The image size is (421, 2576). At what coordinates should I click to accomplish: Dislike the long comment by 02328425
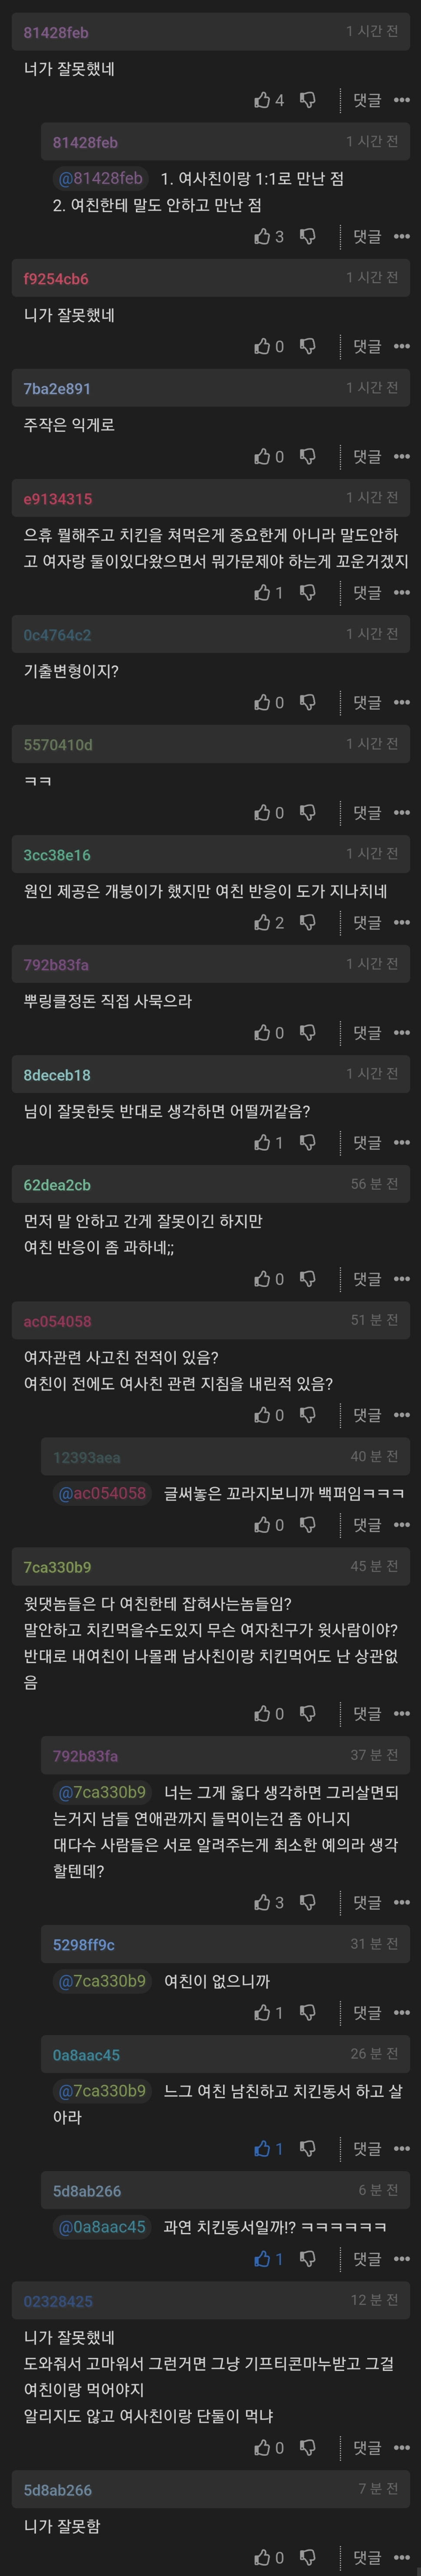tap(308, 2447)
